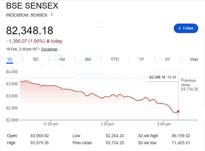205x151 pixels.
Task: Show the 6M chart range
Action: coord(88,59)
